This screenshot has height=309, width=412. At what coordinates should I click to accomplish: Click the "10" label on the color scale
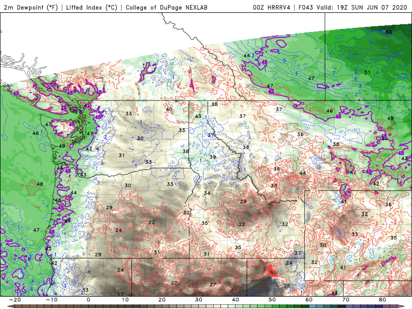click(x=125, y=300)
